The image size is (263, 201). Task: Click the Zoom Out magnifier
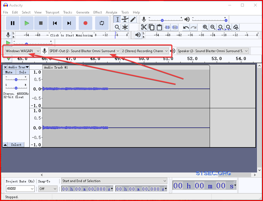click(213, 27)
